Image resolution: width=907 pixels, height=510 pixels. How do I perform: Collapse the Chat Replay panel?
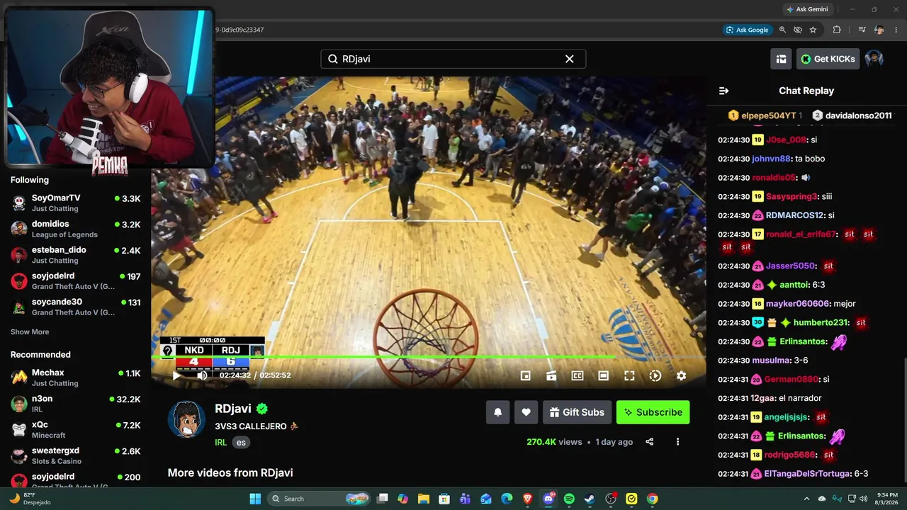pos(723,91)
